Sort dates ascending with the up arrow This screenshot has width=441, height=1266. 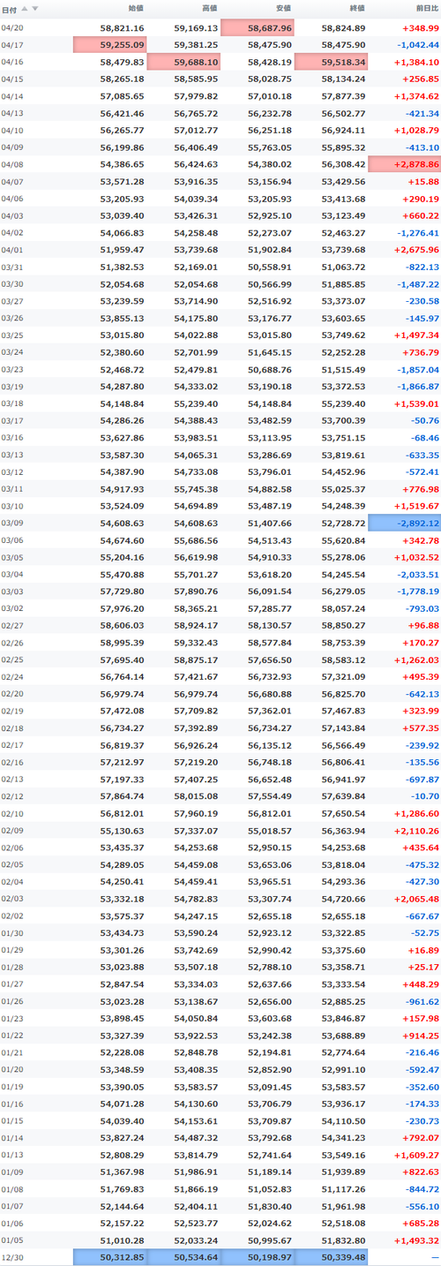pos(25,9)
